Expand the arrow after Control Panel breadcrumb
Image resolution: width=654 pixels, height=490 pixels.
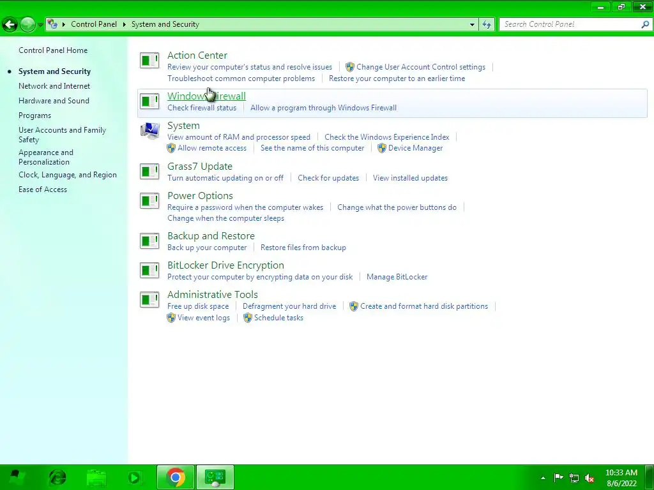[x=125, y=25]
